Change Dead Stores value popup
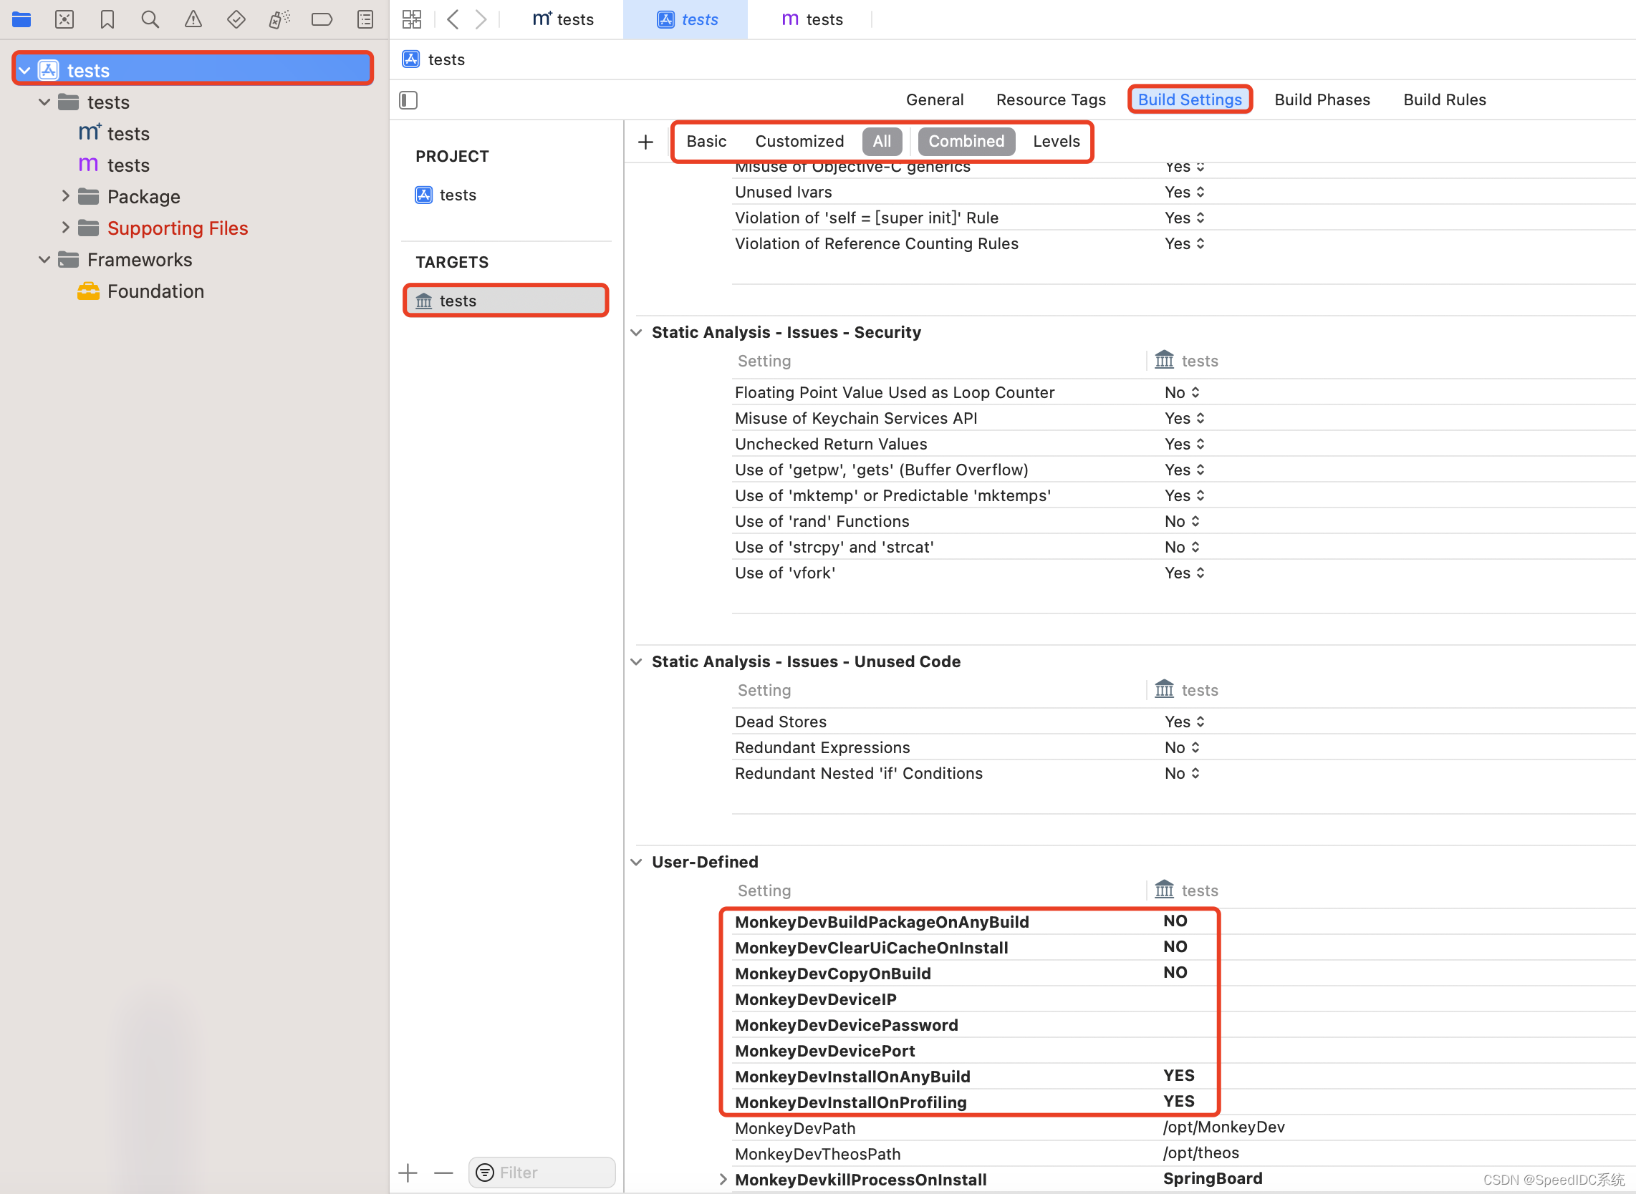 (1185, 722)
